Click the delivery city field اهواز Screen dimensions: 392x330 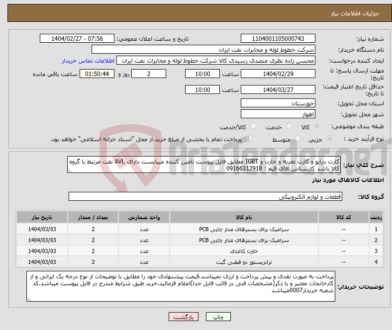(278, 114)
